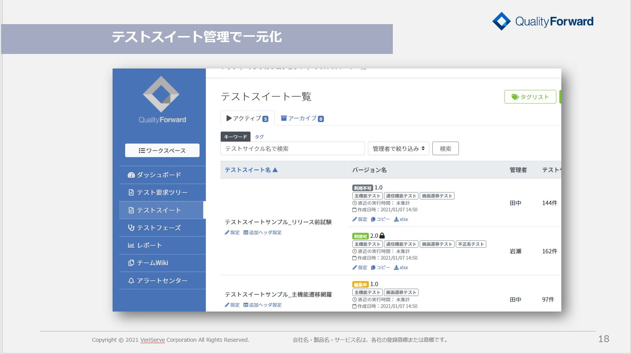
Task: Click the 不正系テスト tag
Action: 471,244
